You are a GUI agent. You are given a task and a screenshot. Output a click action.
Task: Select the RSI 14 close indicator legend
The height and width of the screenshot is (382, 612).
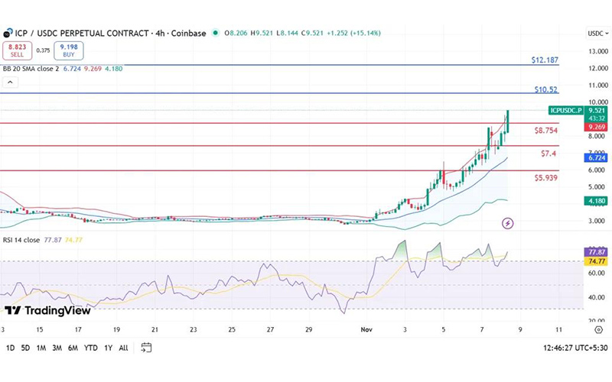24,239
